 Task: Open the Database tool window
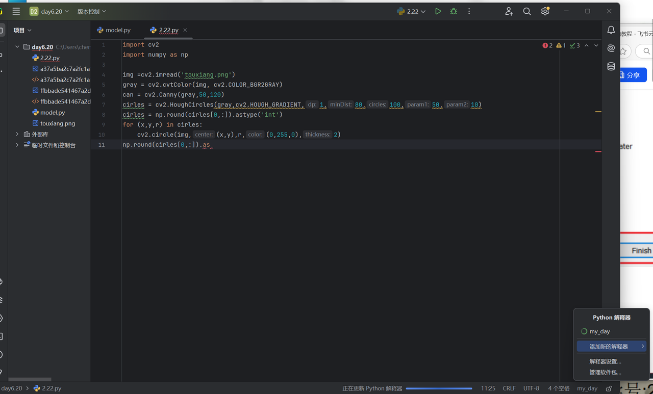(x=611, y=66)
